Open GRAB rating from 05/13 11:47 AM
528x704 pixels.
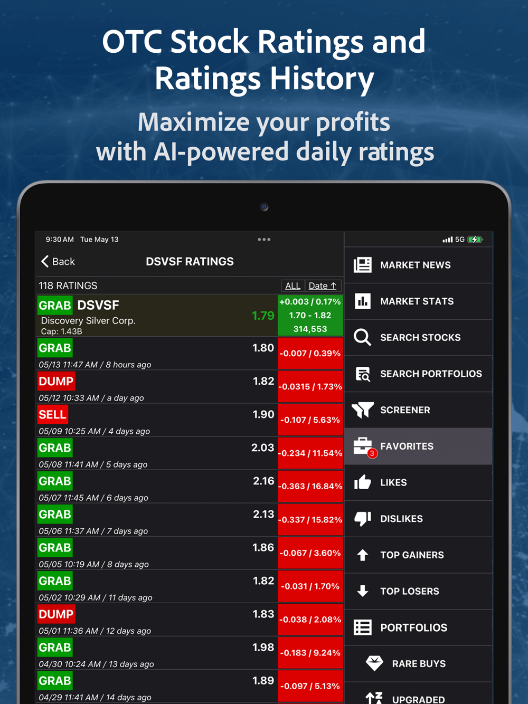(189, 354)
